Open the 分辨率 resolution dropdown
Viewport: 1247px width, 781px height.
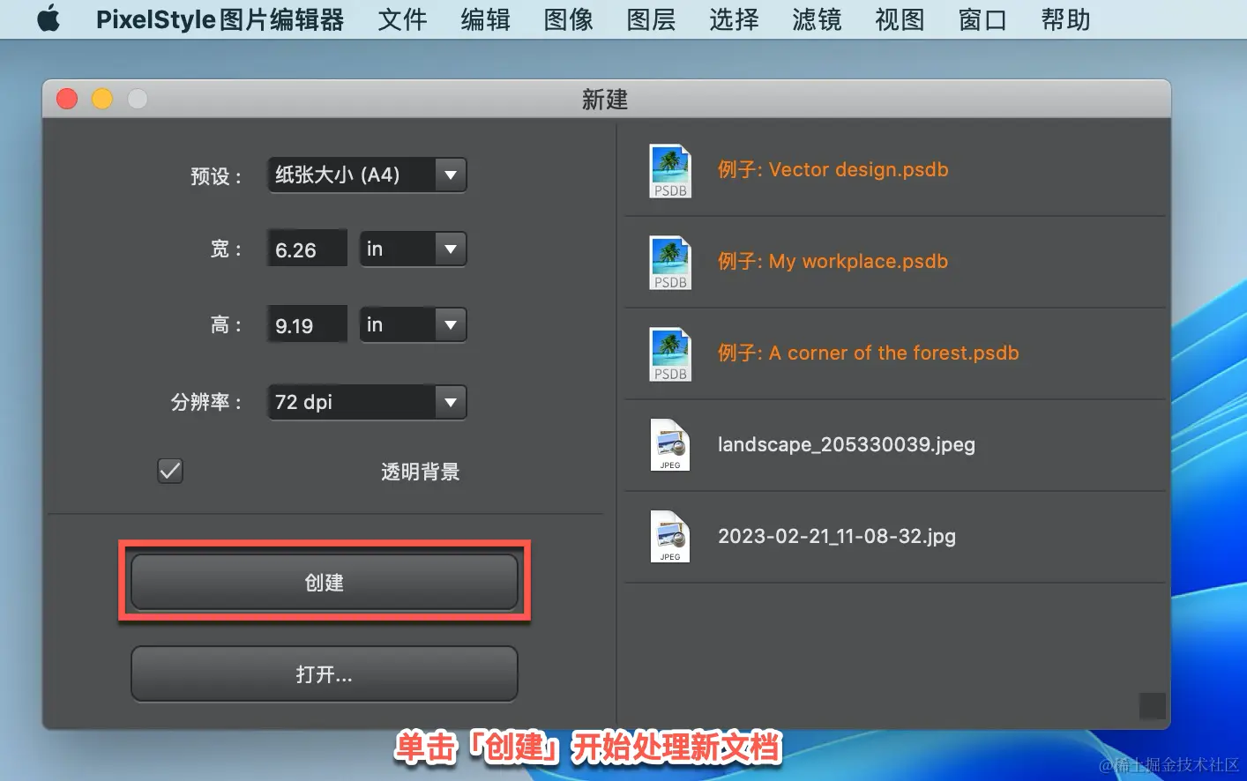tap(367, 402)
